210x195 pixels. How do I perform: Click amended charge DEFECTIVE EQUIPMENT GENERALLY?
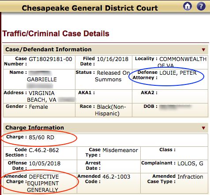click(43, 183)
